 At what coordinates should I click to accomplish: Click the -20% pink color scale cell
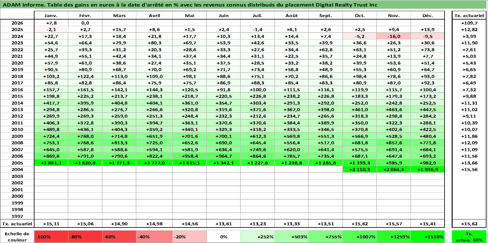click(x=189, y=237)
